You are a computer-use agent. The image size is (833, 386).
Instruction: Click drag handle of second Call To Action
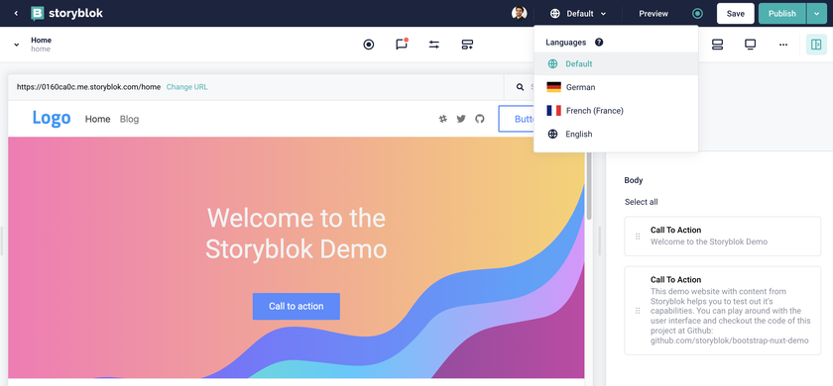pos(638,311)
